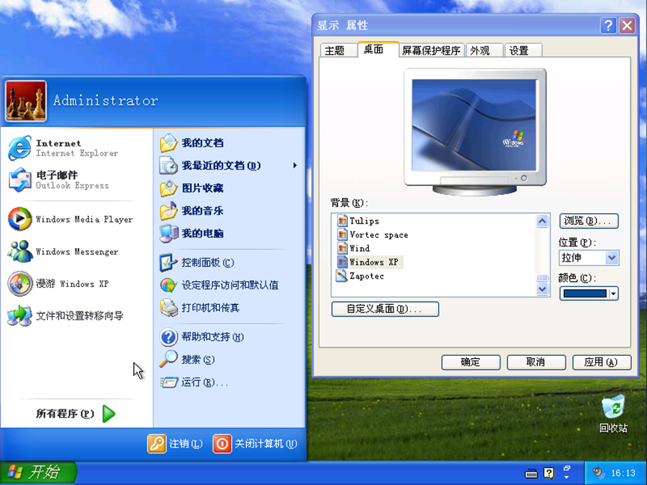The height and width of the screenshot is (485, 647).
Task: Click language bar options down arrow
Action: pos(567,478)
